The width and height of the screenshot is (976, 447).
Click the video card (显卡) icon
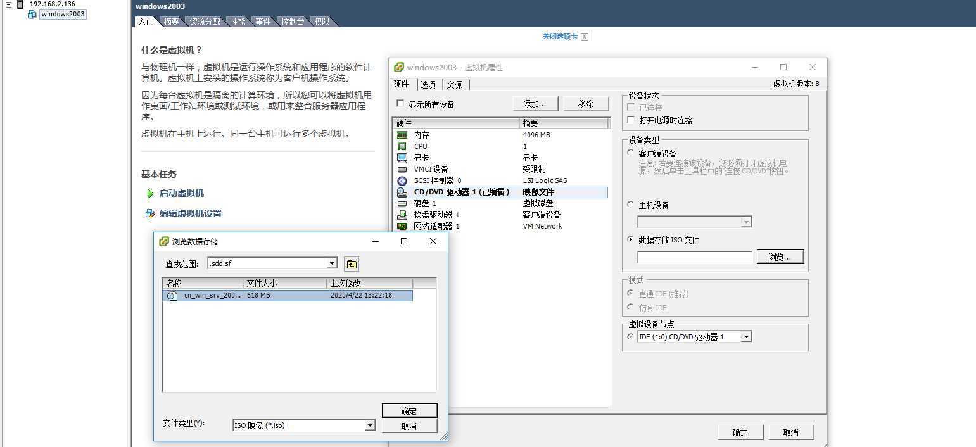click(402, 158)
